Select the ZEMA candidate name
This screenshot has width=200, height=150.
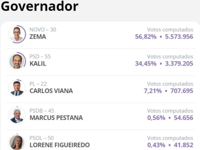coord(38,37)
